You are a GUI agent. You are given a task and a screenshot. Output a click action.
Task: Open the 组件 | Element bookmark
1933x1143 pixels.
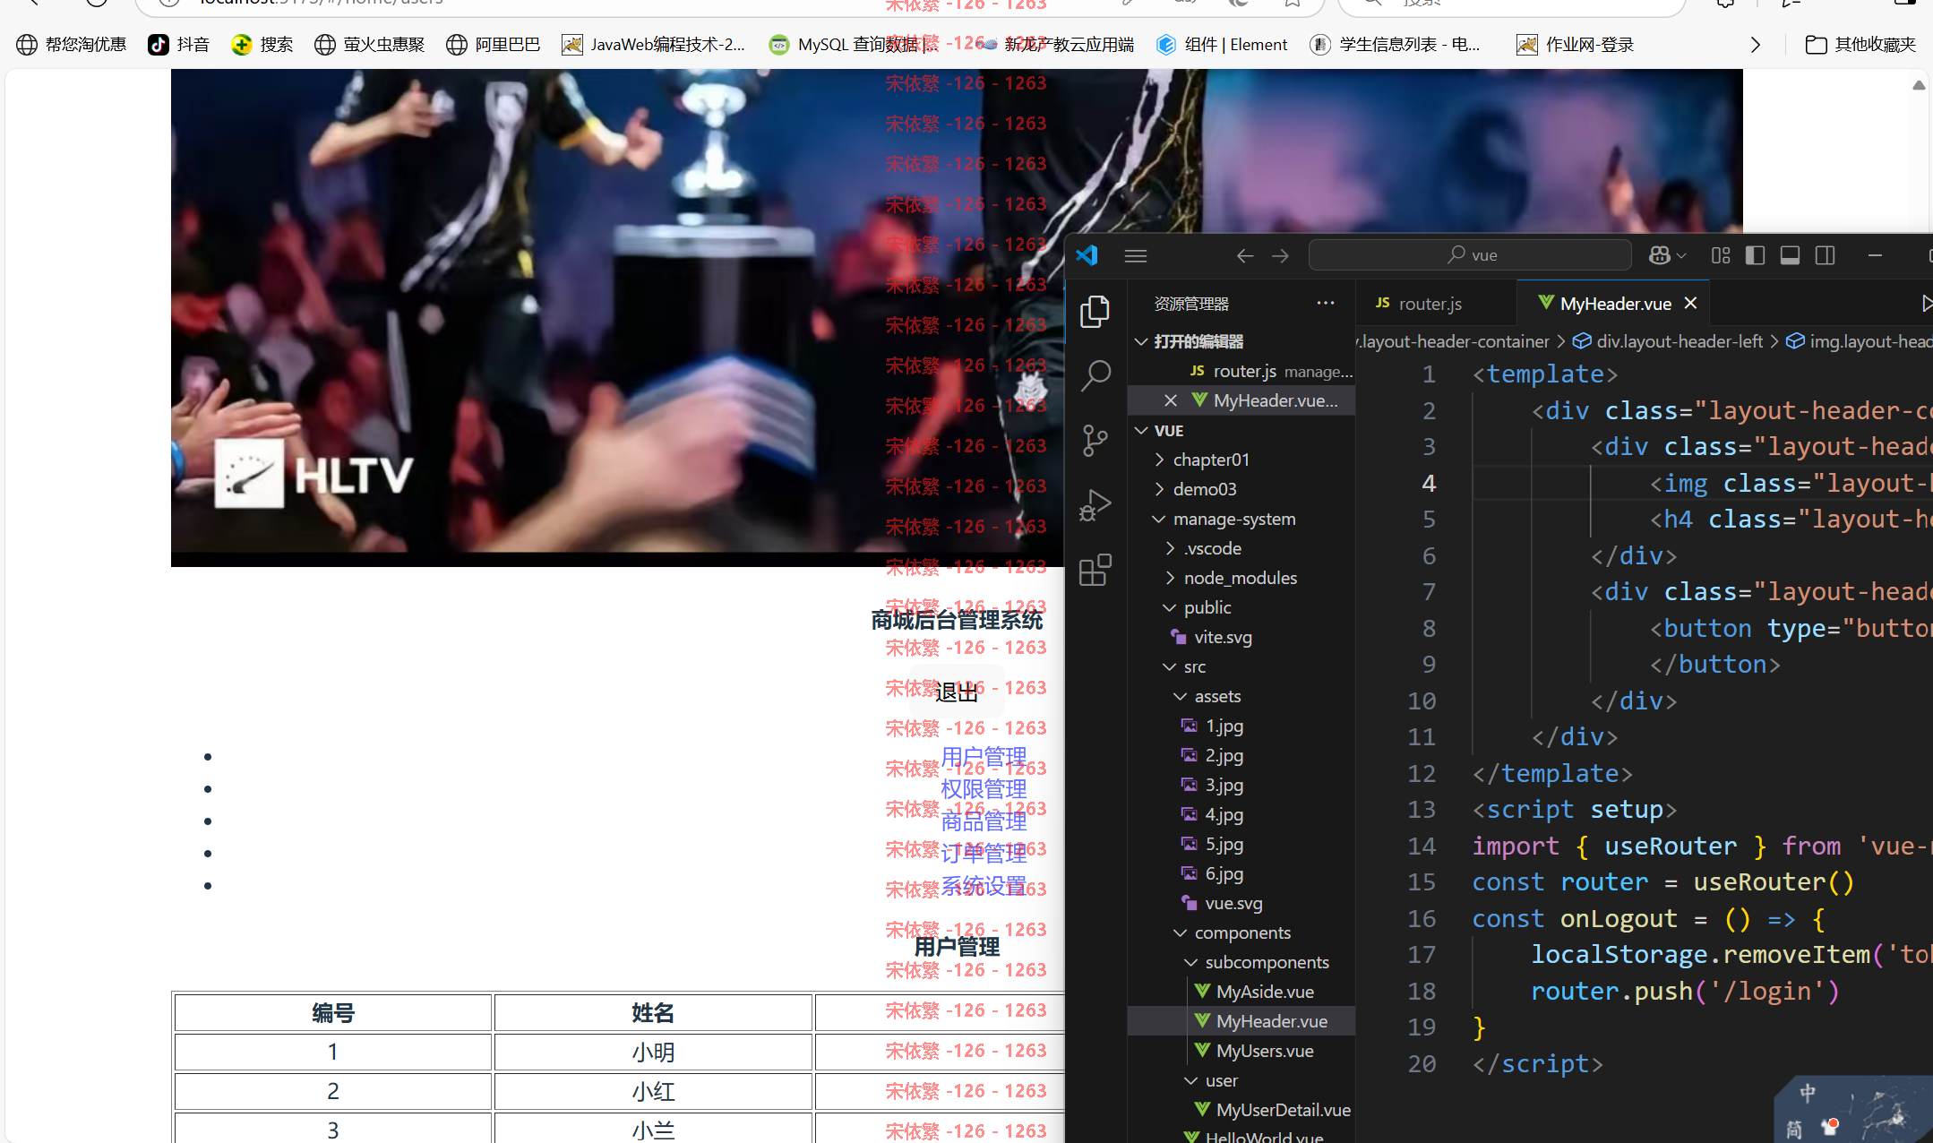[1222, 45]
